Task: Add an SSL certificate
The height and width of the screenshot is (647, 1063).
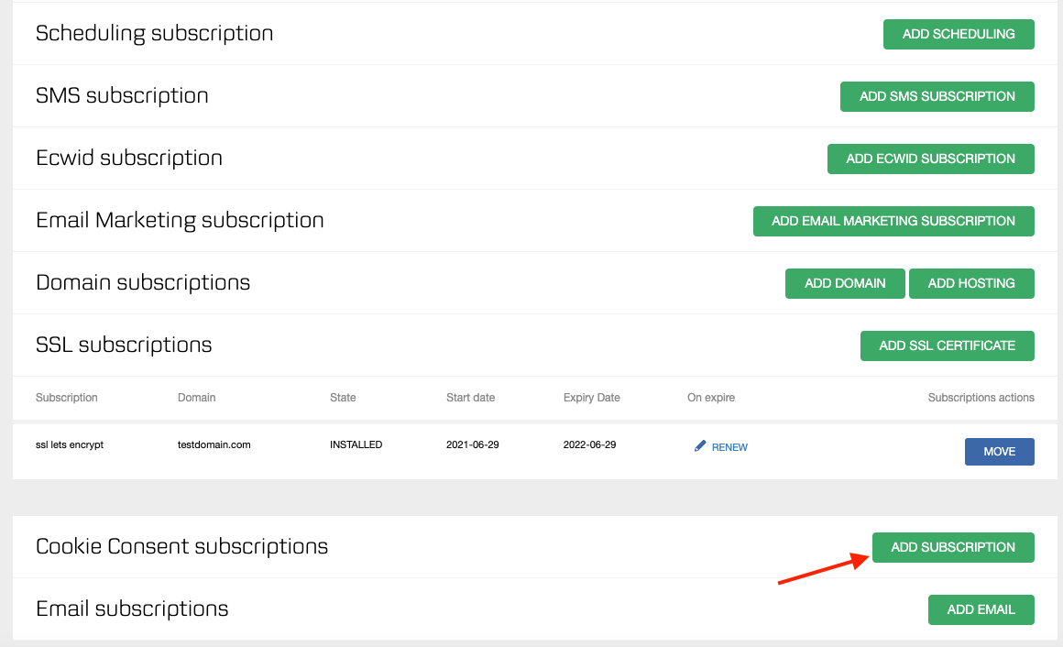Action: (x=947, y=345)
